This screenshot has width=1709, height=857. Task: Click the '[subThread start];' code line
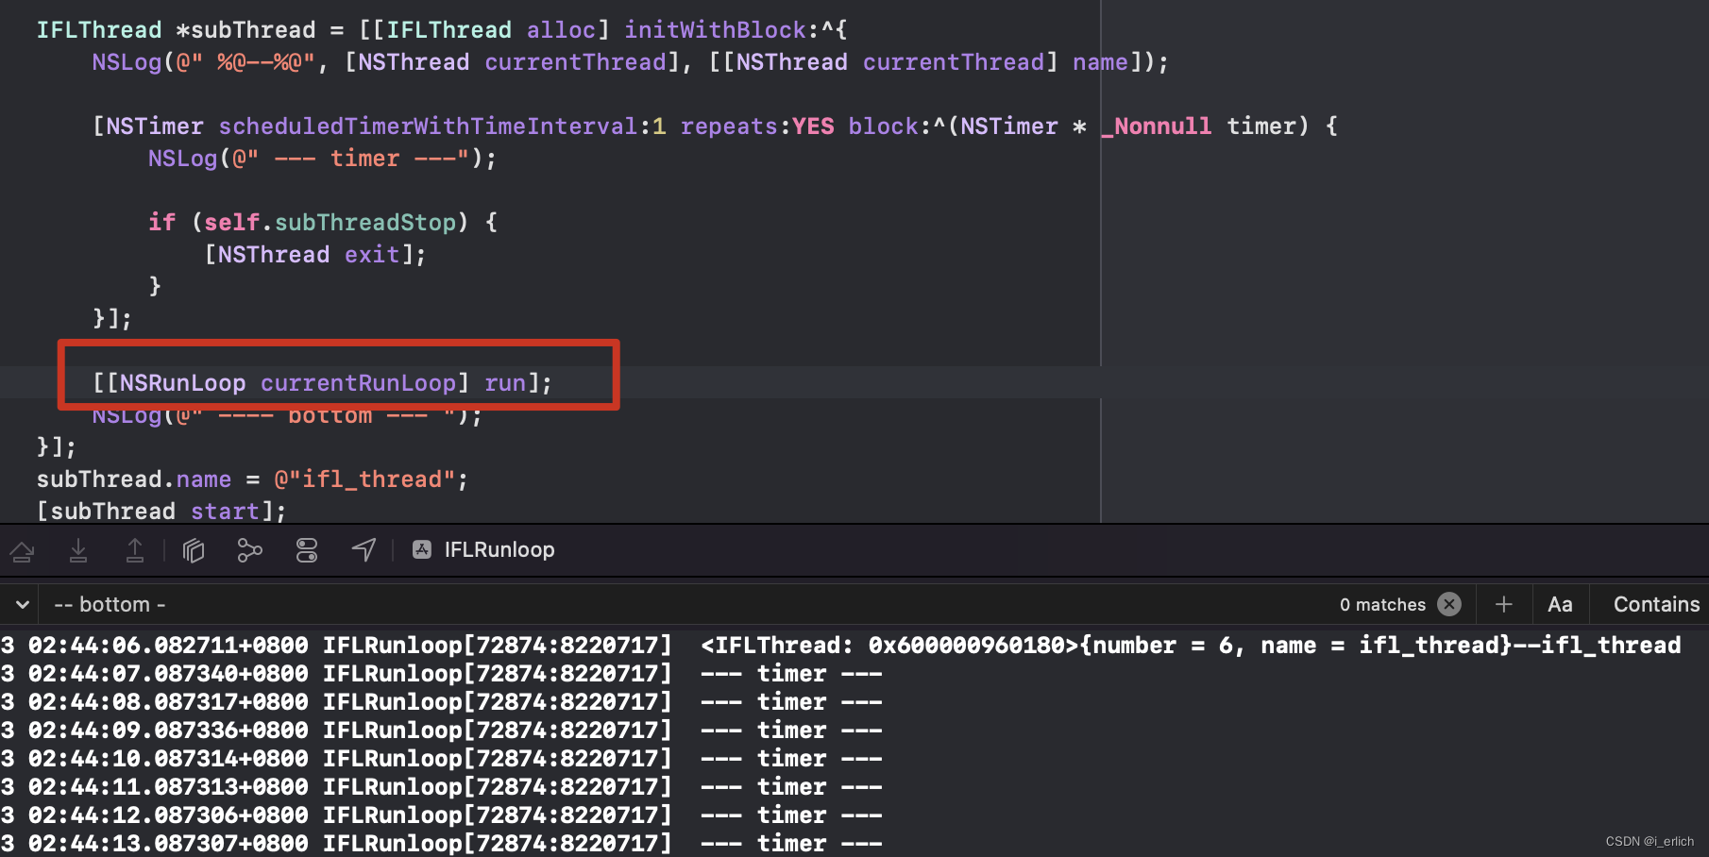pos(161,511)
